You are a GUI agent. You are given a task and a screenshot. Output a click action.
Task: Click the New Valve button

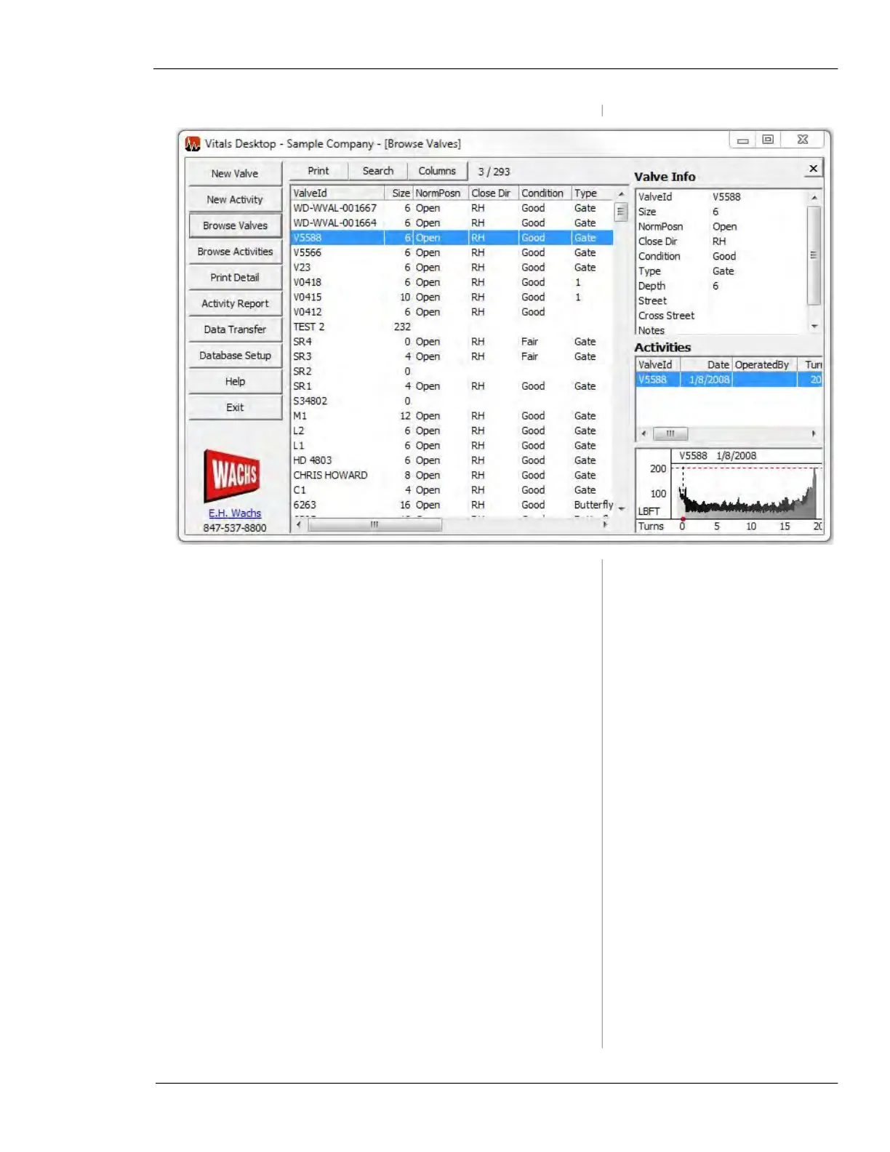(235, 173)
